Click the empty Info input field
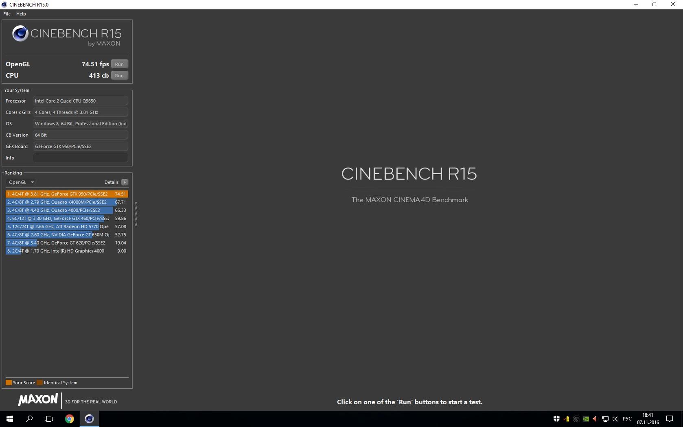The height and width of the screenshot is (427, 683). [80, 158]
